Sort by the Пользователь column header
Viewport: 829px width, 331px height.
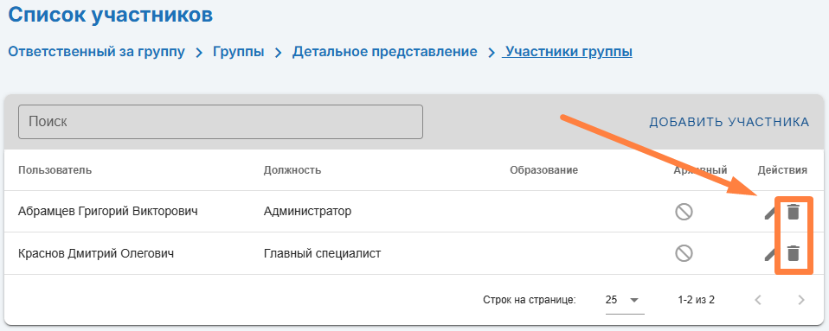pyautogui.click(x=55, y=170)
